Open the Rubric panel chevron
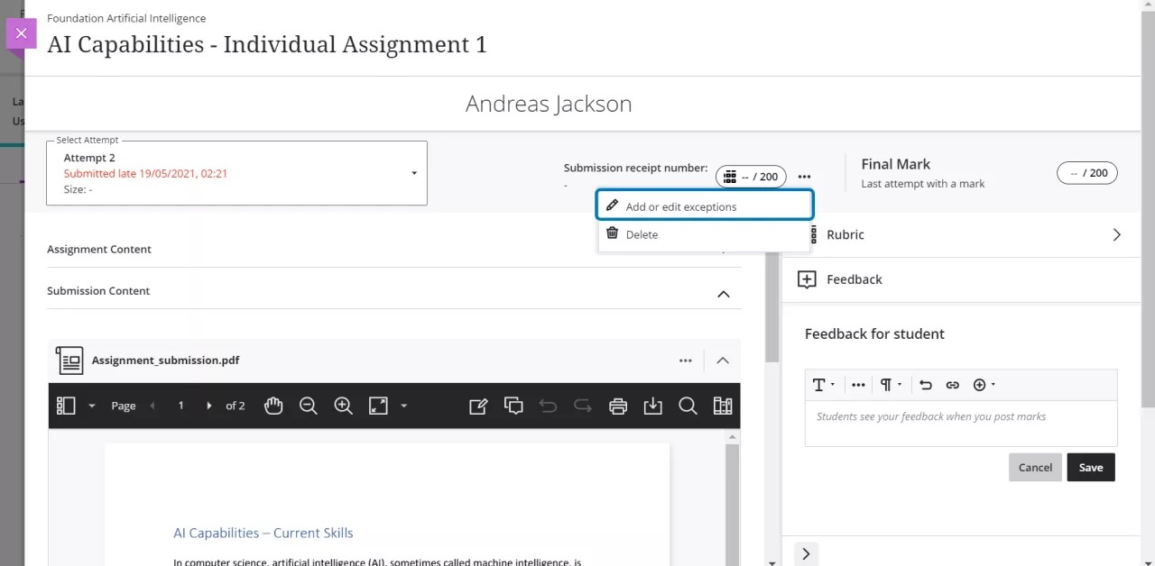This screenshot has height=566, width=1155. [x=1116, y=234]
